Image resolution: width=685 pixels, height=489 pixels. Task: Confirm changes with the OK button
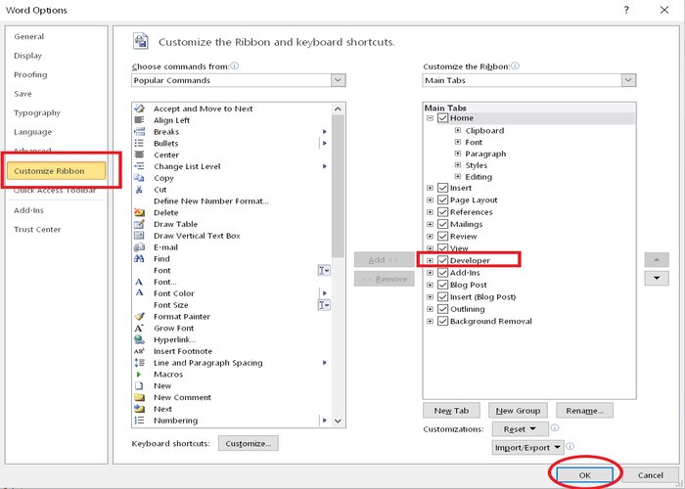coord(585,475)
